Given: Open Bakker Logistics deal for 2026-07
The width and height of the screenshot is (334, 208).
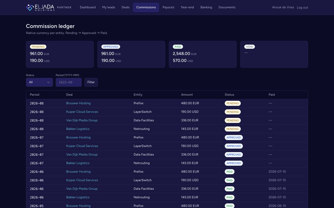Looking at the screenshot, I should click(x=78, y=163).
